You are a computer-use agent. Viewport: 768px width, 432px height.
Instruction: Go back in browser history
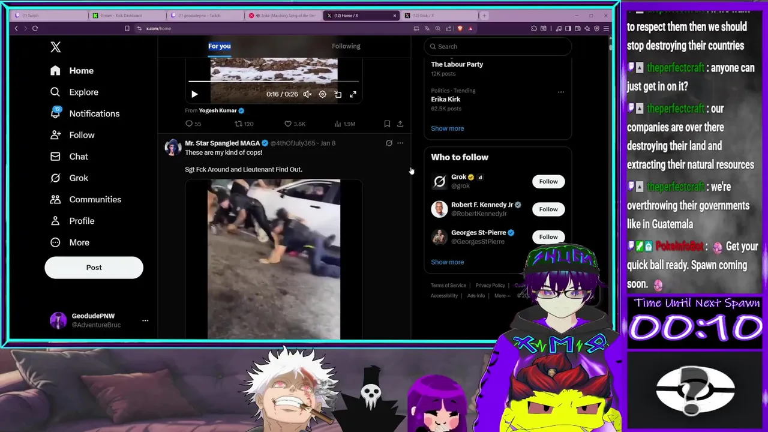16,28
